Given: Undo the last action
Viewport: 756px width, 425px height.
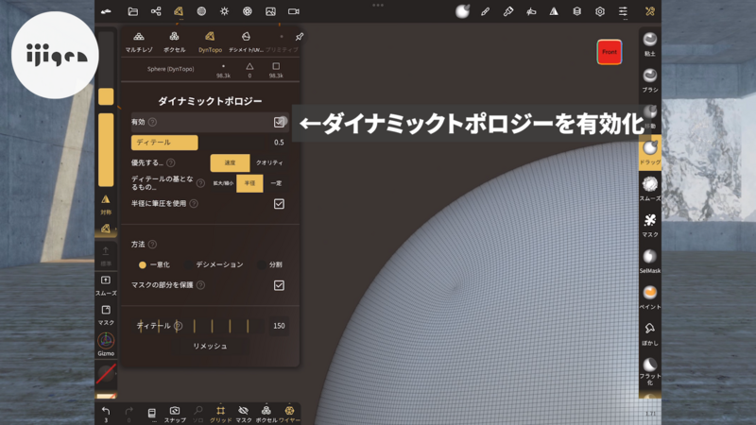Looking at the screenshot, I should pos(106,414).
